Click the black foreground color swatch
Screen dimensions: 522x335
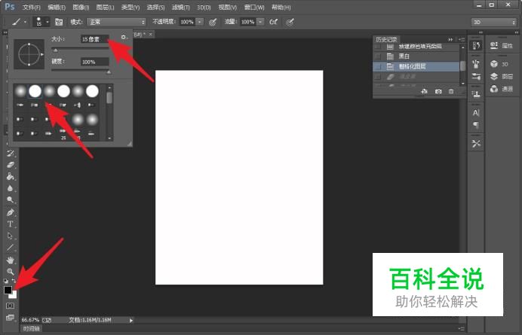click(8, 290)
